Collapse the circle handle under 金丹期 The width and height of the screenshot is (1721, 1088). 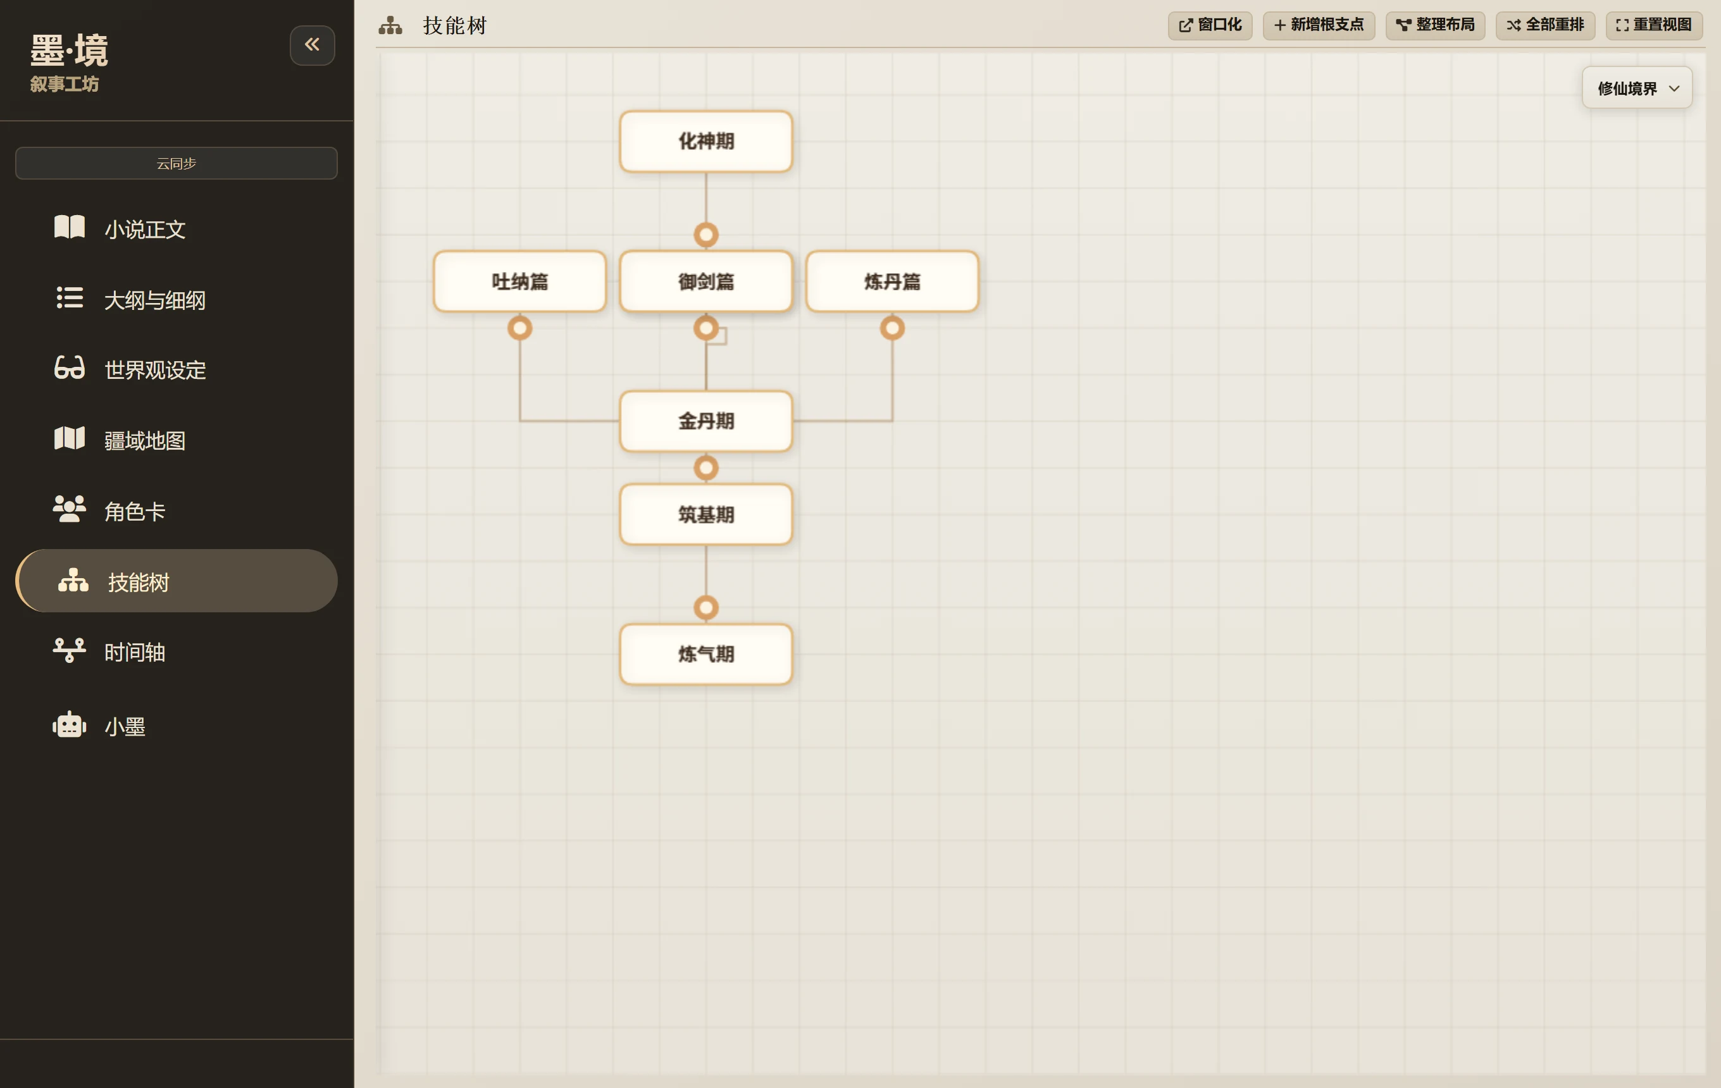click(x=706, y=468)
